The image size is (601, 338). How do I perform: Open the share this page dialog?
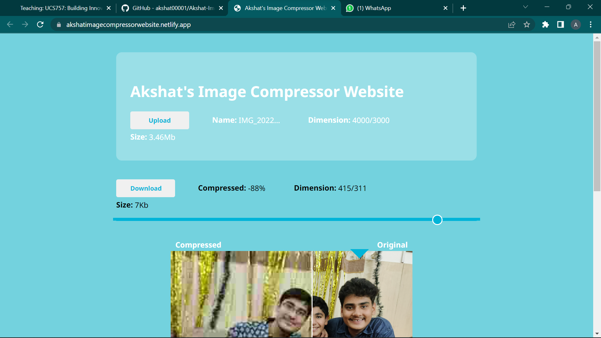click(x=511, y=24)
